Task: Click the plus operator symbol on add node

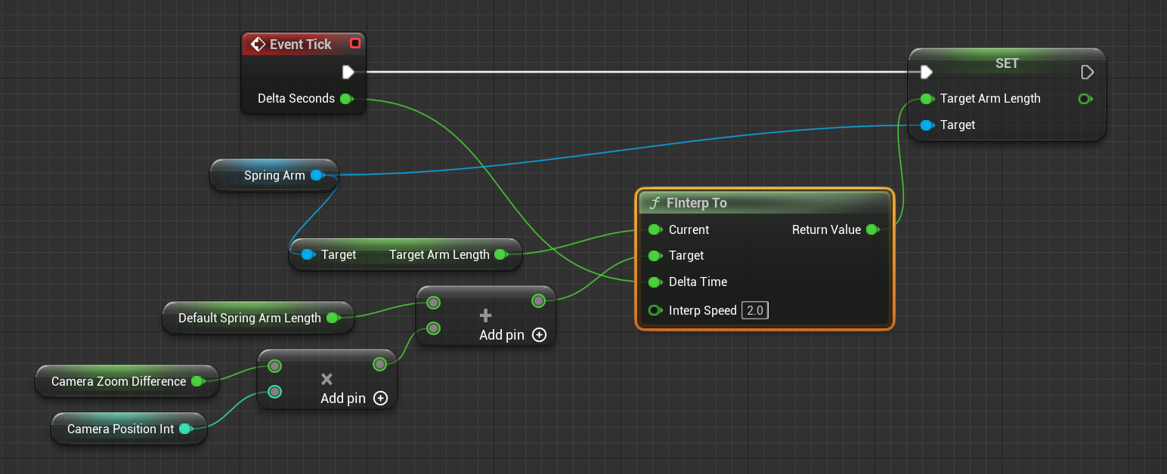Action: click(486, 315)
